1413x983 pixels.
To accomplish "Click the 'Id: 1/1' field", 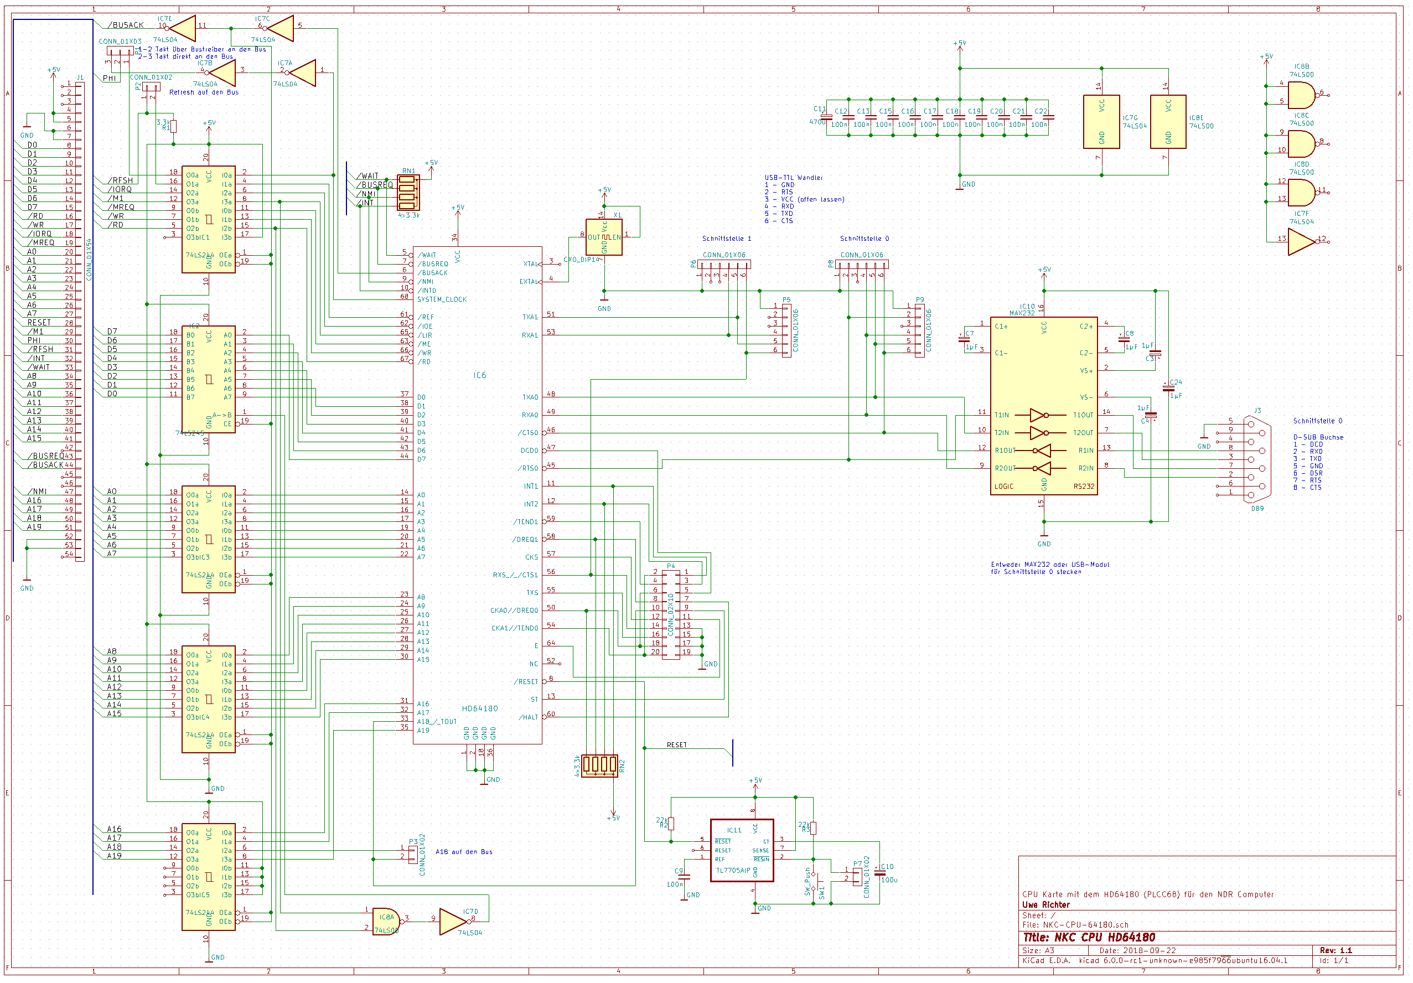I will pyautogui.click(x=1334, y=960).
